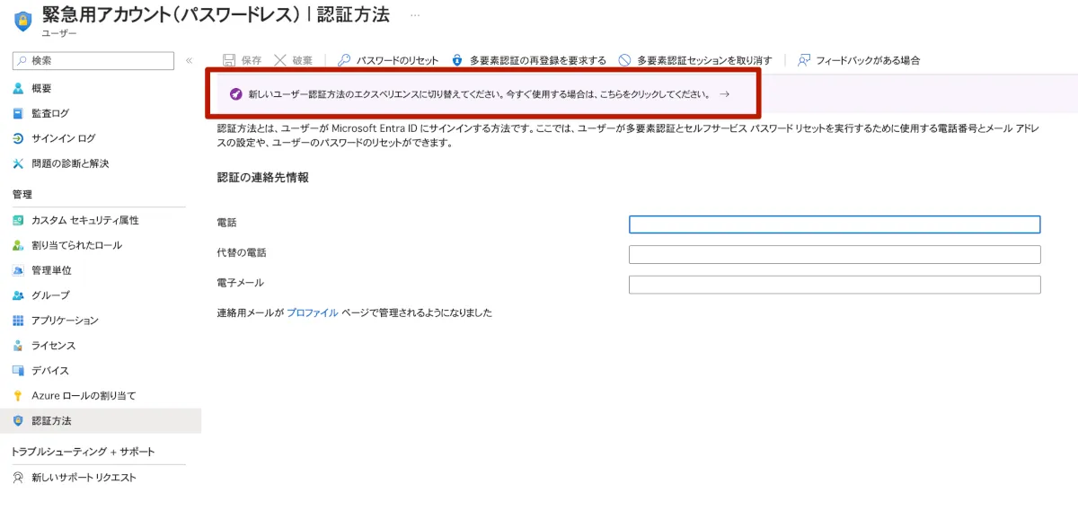Click the ellipsis next to page title
The image size is (1078, 510).
(415, 16)
